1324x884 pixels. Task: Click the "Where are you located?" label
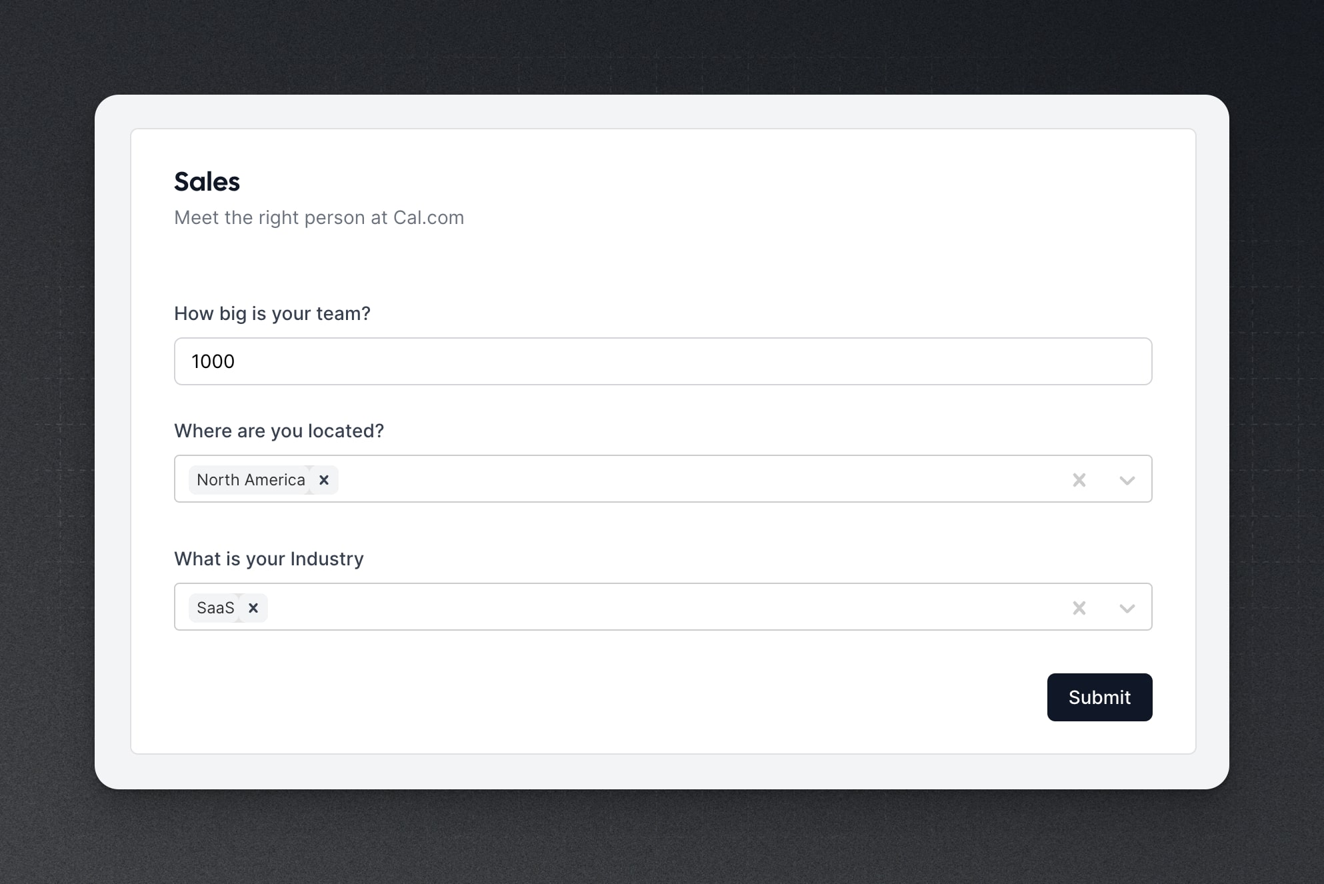(279, 431)
